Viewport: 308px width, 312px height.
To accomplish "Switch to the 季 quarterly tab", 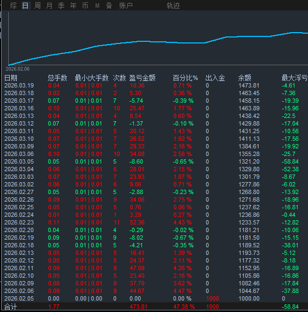I will pos(61,5).
